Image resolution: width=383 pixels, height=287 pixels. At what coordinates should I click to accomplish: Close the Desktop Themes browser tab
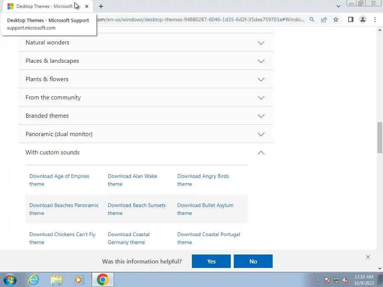[x=87, y=6]
